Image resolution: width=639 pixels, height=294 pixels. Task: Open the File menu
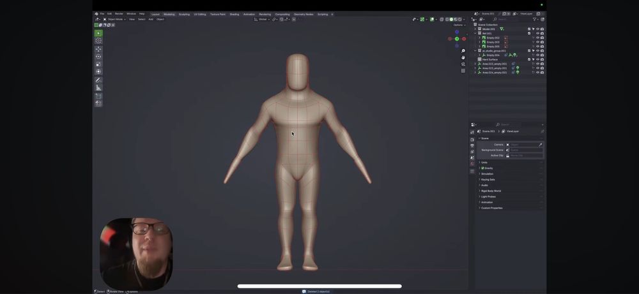click(x=102, y=14)
